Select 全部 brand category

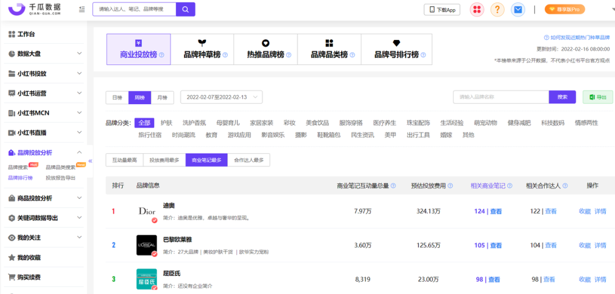coord(144,123)
